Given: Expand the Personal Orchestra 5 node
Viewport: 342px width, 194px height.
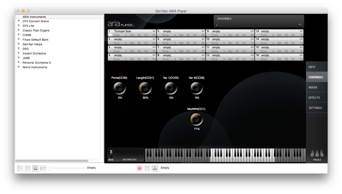Looking at the screenshot, I should coord(19,62).
